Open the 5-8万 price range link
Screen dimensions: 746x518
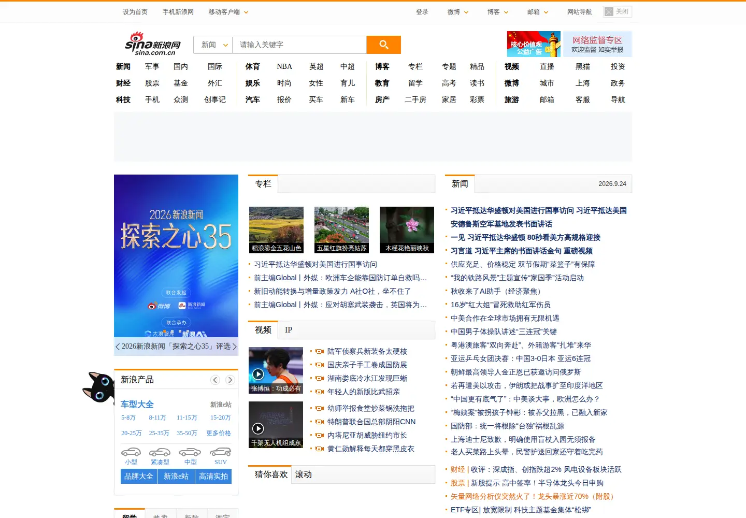click(128, 418)
